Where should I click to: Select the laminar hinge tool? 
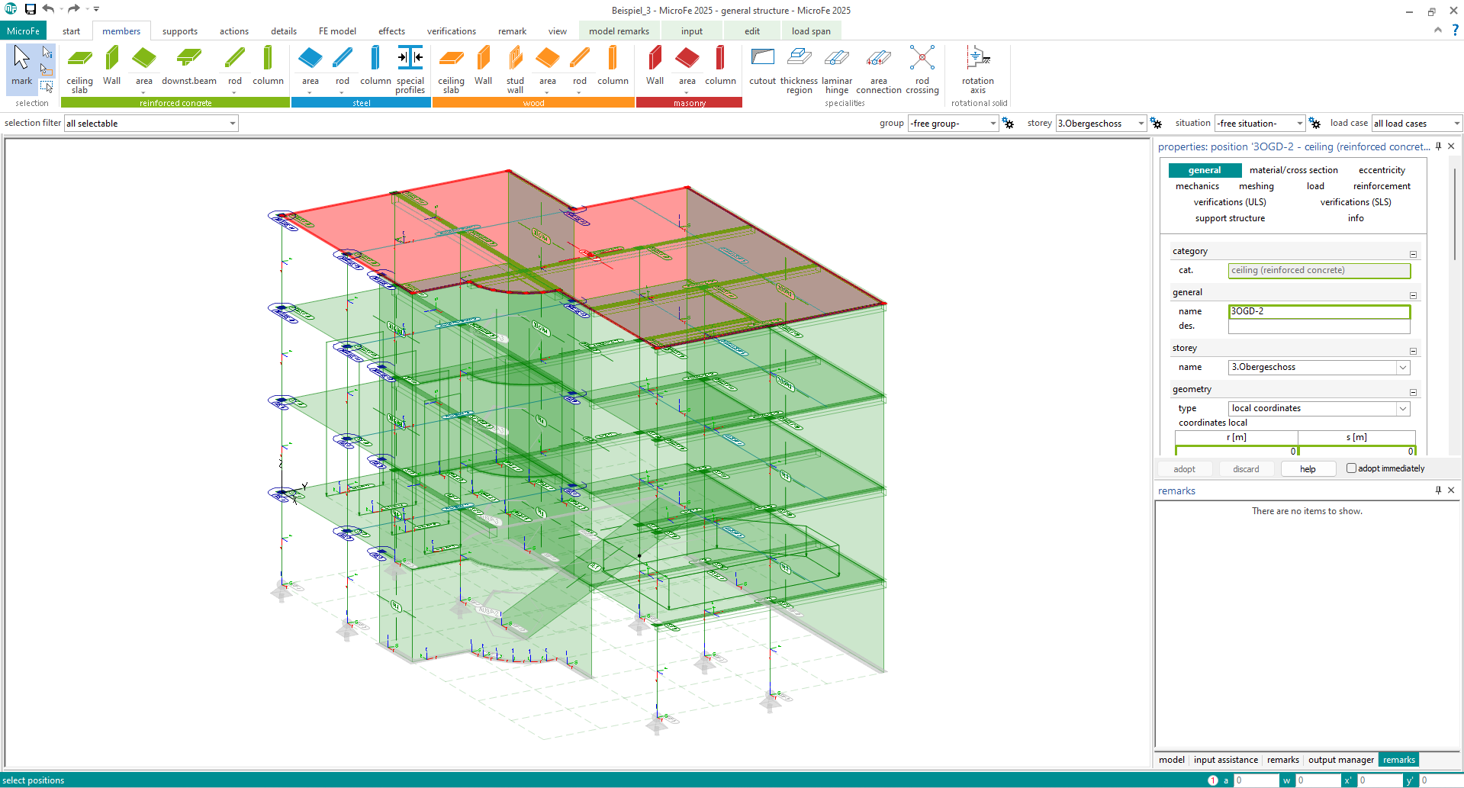(x=837, y=68)
